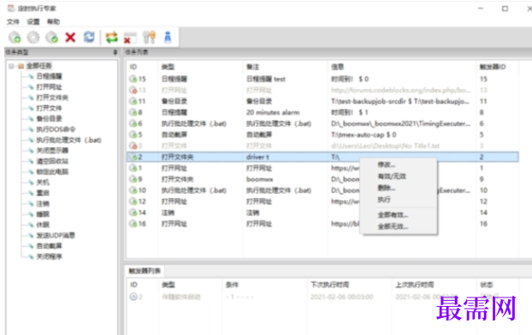Viewport: 532px width, 335px height.
Task: Click the forums.codeblocks.org URL cell in row 13
Action: tap(400, 91)
